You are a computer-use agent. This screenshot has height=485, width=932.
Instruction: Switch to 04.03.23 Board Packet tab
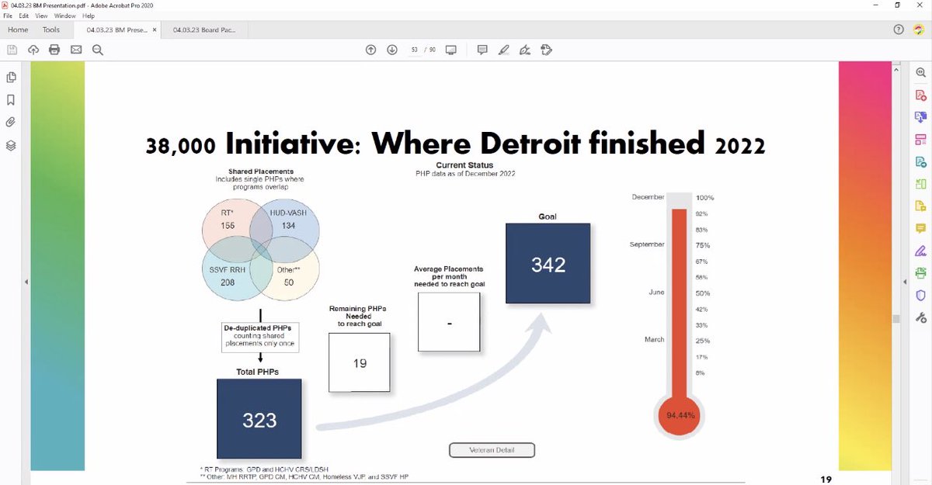point(203,29)
